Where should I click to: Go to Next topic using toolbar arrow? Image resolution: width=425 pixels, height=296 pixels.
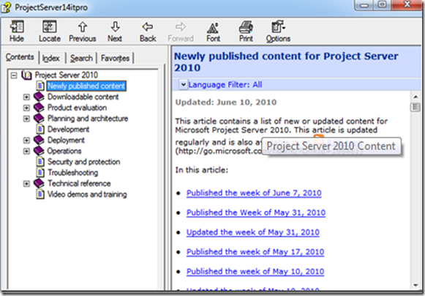click(x=115, y=27)
